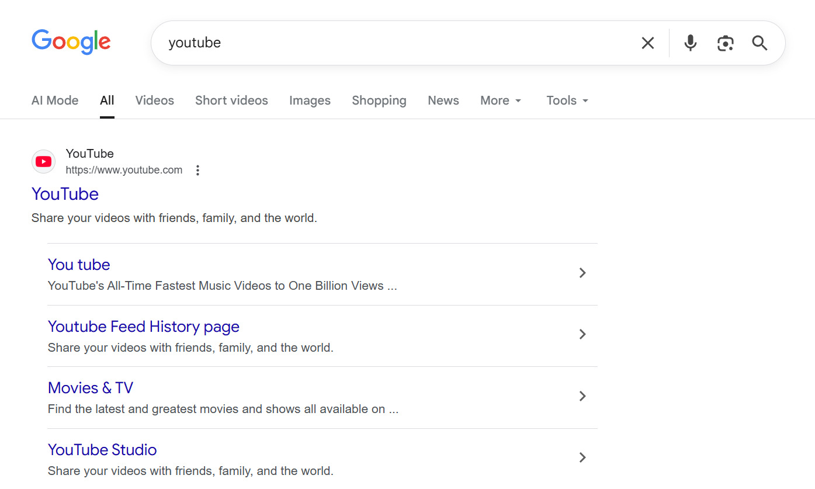The image size is (815, 489).
Task: Switch to the Videos tab
Action: [x=154, y=100]
